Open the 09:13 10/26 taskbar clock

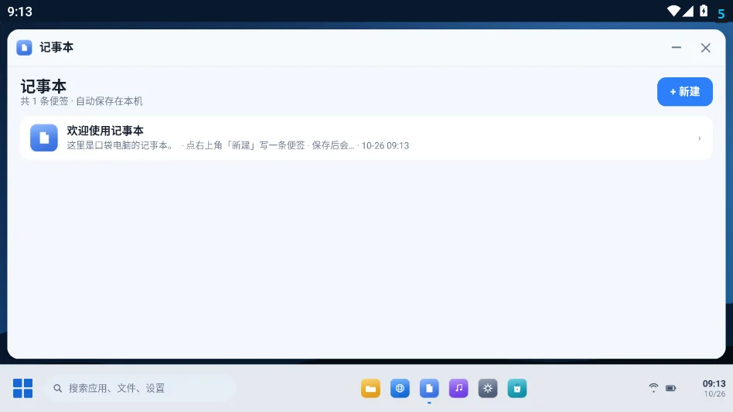point(714,388)
